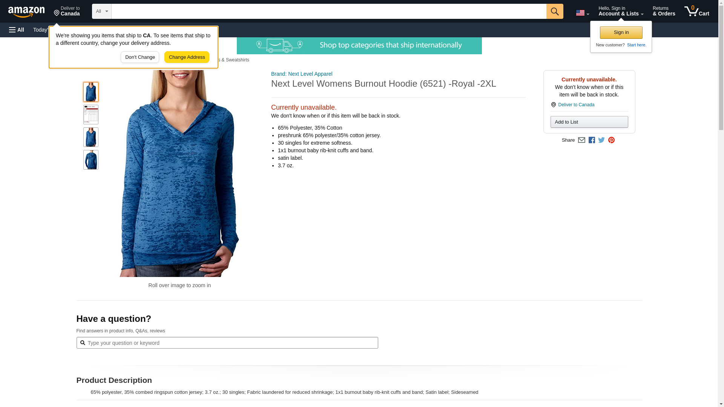Viewport: 724px width, 407px height.
Task: Click the question keyword input field
Action: click(x=227, y=343)
